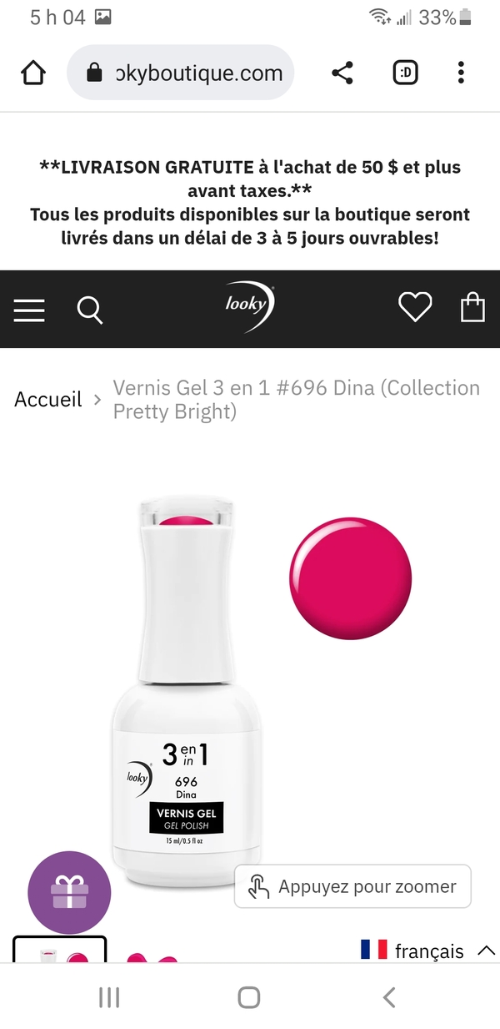Open the wishlist heart icon
The width and height of the screenshot is (500, 1029).
[x=414, y=308]
